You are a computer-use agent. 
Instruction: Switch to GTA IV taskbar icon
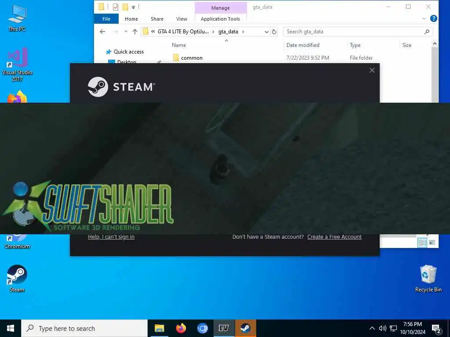click(x=224, y=328)
